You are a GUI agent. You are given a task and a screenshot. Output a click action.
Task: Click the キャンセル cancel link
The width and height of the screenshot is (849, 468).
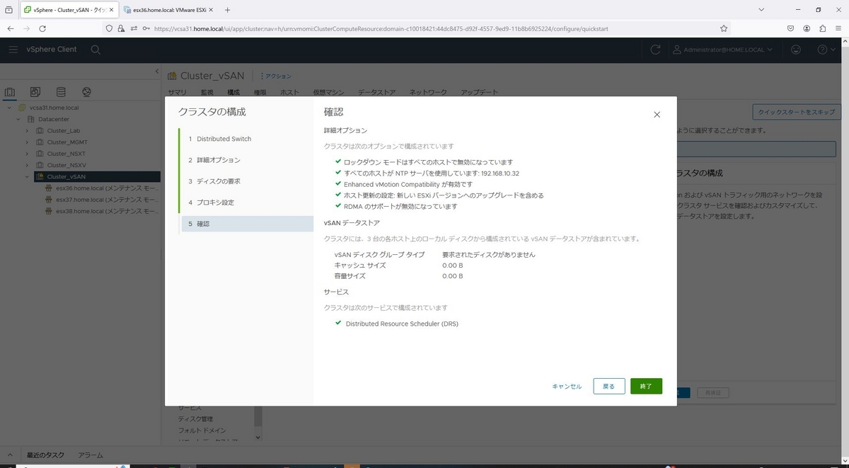[567, 387]
